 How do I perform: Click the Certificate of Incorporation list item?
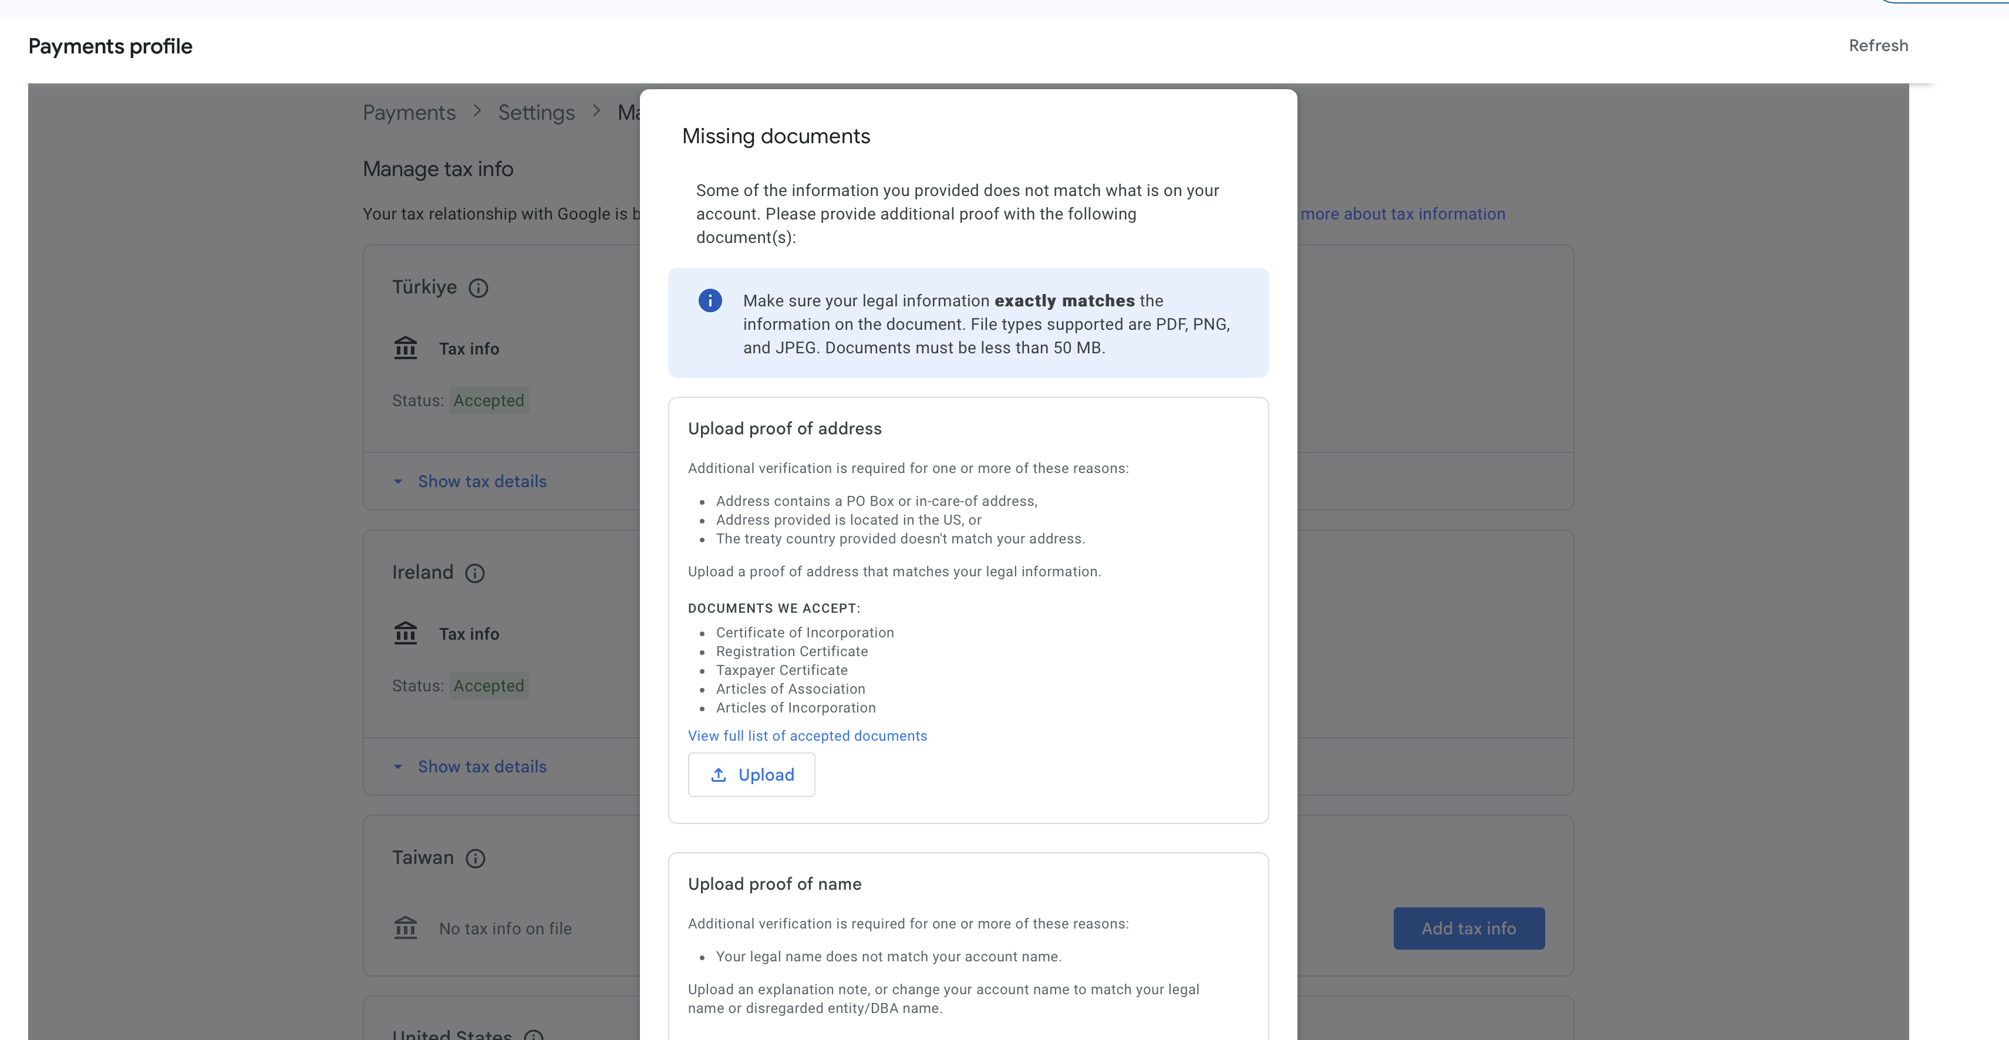pos(805,633)
